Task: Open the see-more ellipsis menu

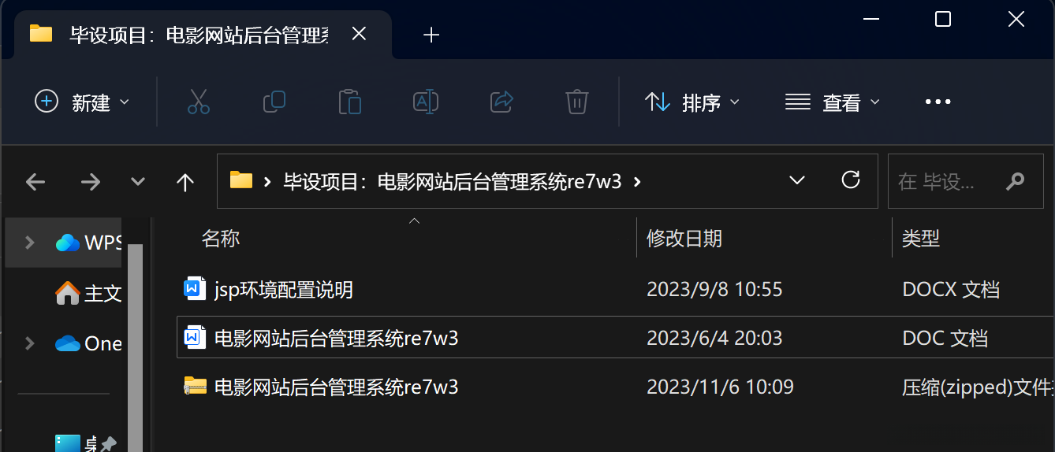Action: [938, 102]
